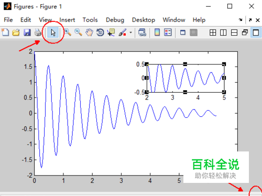Click the Hide Plot Tools icon

(x=183, y=32)
